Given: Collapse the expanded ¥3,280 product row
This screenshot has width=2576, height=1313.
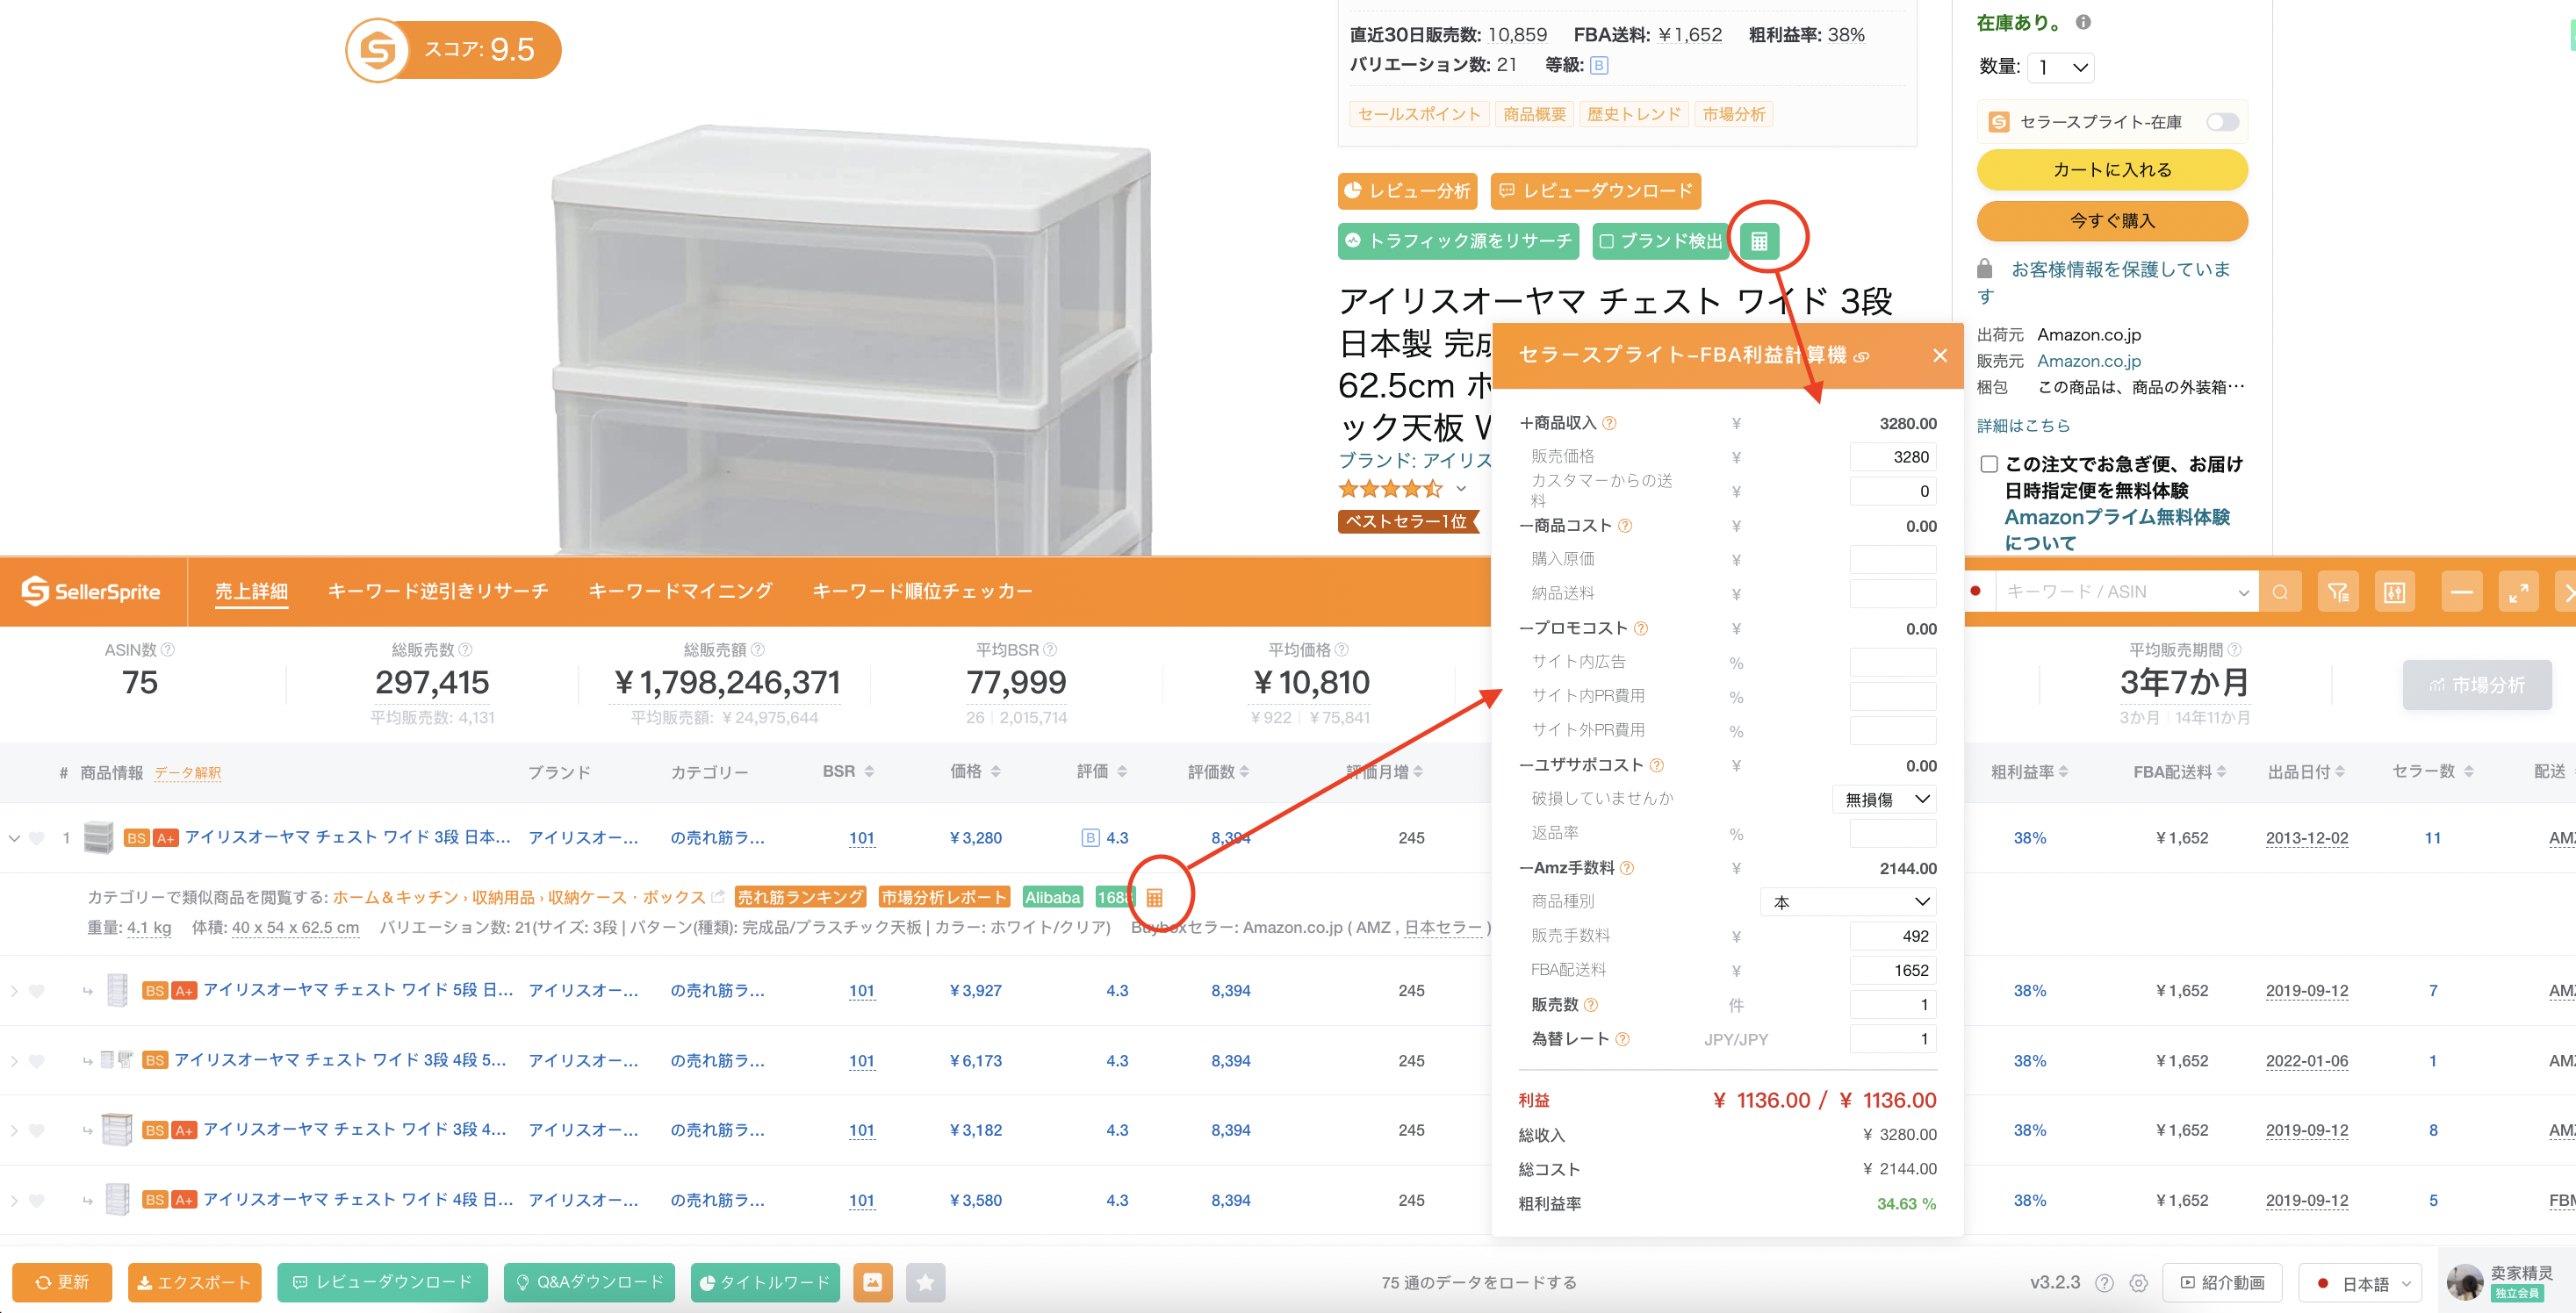Looking at the screenshot, I should tap(14, 838).
